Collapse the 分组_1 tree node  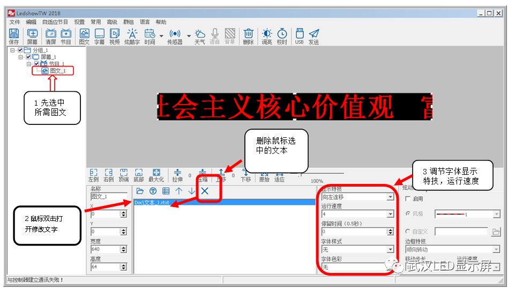point(12,50)
